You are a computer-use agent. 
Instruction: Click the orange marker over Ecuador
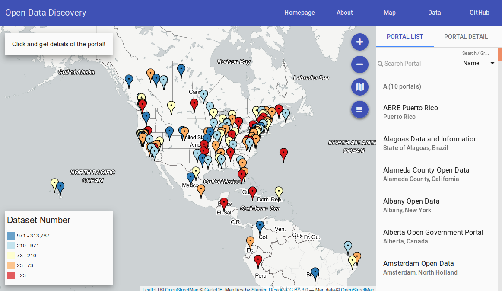(x=250, y=242)
